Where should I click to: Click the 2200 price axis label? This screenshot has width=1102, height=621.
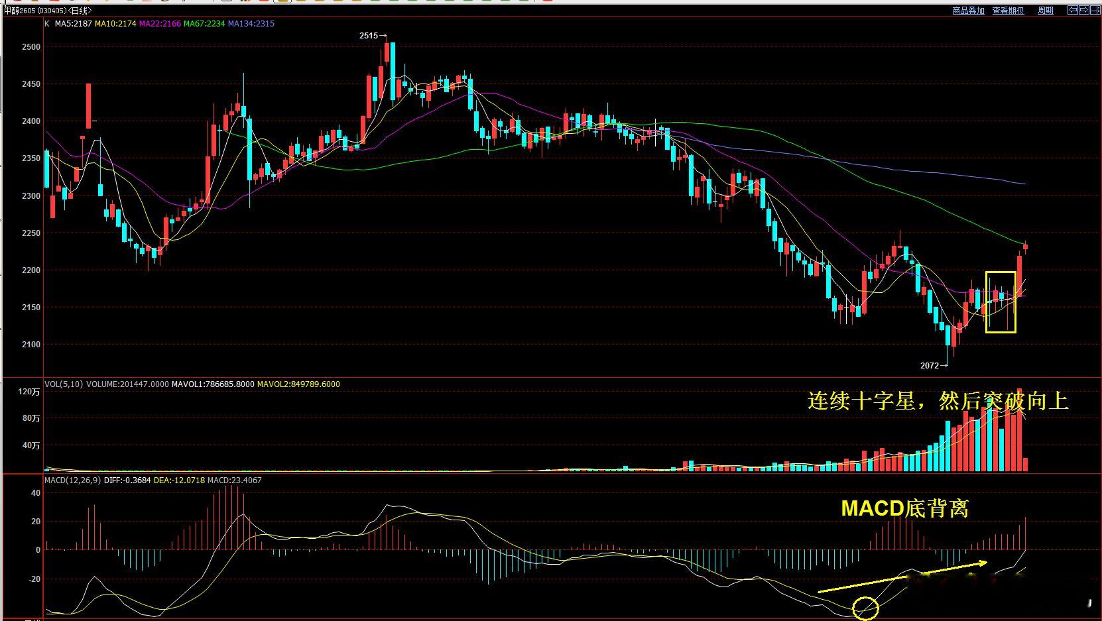click(x=31, y=270)
